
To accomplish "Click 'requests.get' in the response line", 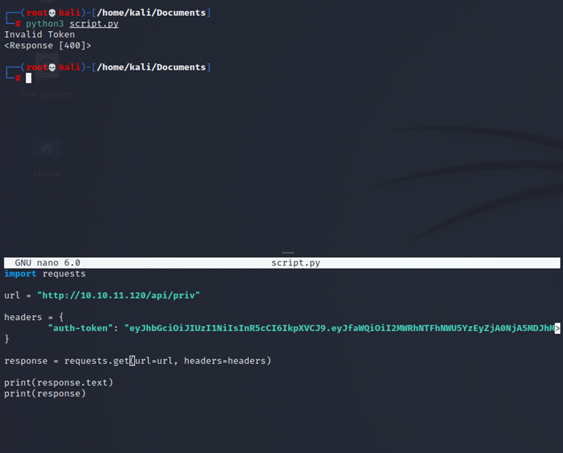I will coord(96,361).
